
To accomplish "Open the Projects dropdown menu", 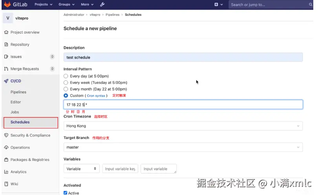I will pyautogui.click(x=44, y=4).
